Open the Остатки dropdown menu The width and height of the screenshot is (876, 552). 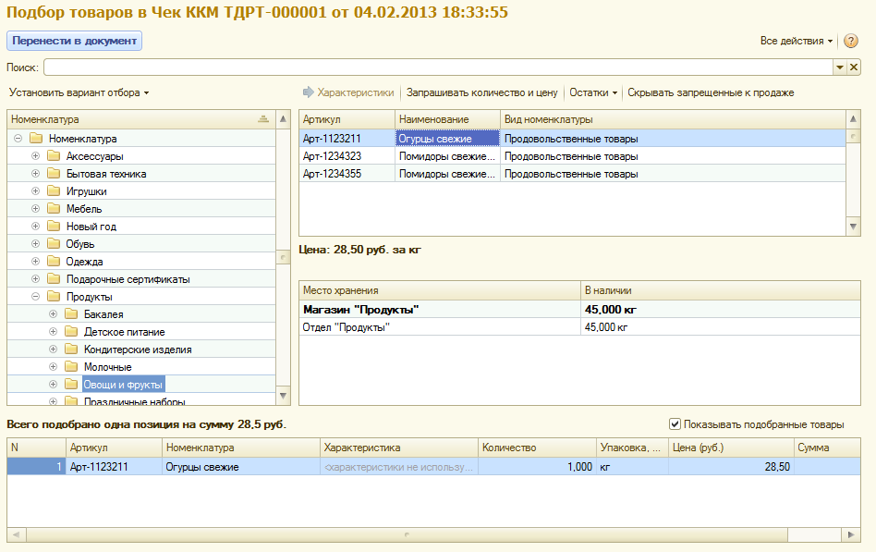click(x=592, y=92)
